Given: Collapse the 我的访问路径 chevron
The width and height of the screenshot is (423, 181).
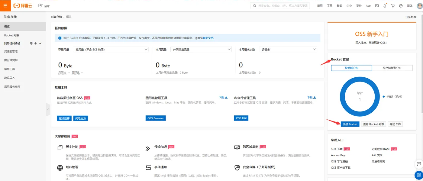Looking at the screenshot, I should 40,44.
